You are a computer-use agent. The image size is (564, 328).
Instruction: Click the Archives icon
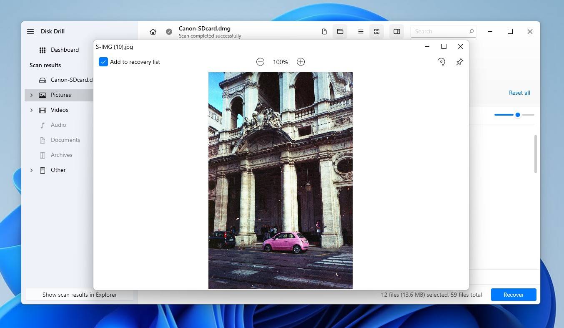[x=43, y=155]
